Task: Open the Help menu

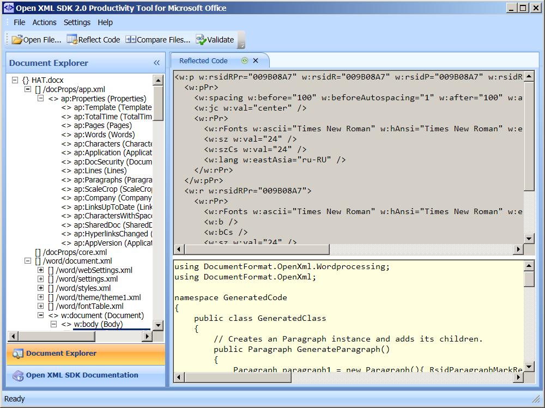Action: [105, 22]
